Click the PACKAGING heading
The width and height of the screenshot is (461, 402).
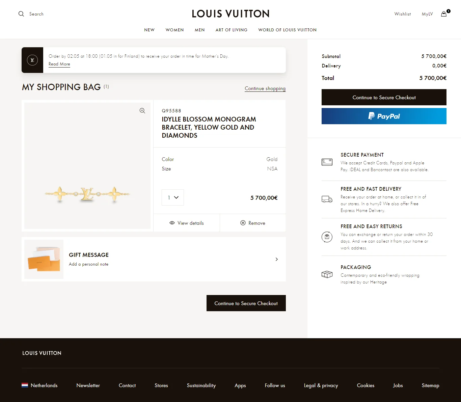pyautogui.click(x=356, y=267)
